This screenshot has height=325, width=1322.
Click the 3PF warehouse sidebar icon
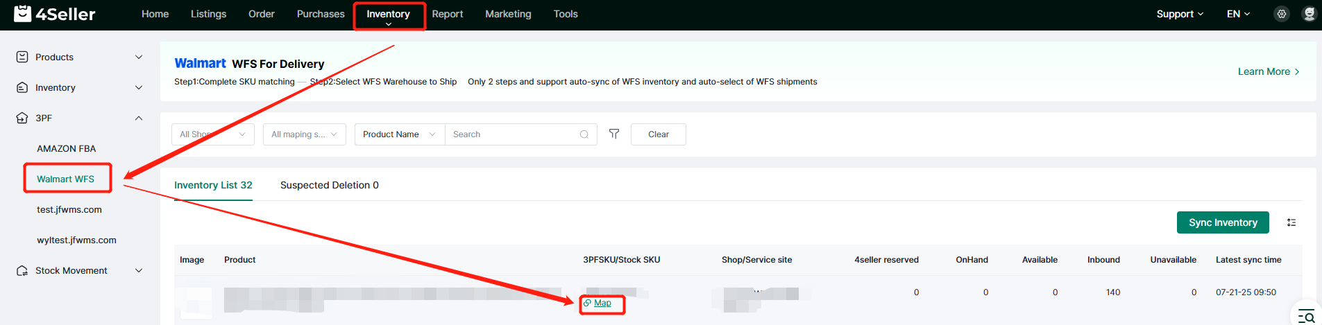(22, 118)
